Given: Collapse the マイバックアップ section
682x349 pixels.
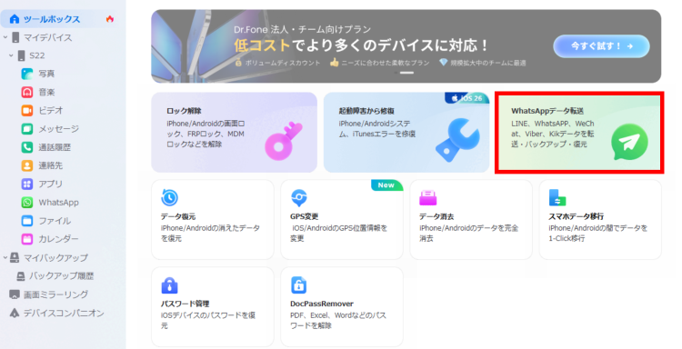Looking at the screenshot, I should click(x=5, y=258).
